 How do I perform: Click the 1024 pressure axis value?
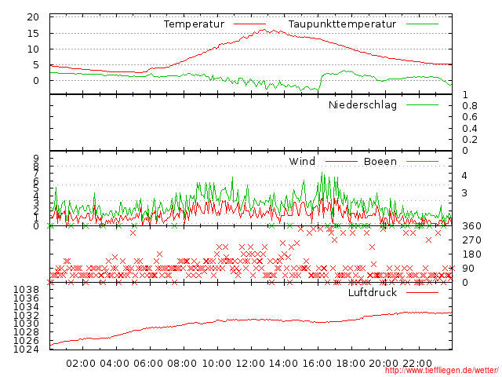tap(26, 349)
